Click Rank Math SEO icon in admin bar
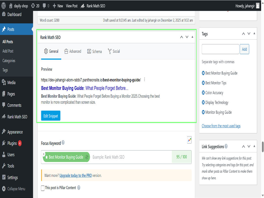264x198 pixels. tap(82, 6)
